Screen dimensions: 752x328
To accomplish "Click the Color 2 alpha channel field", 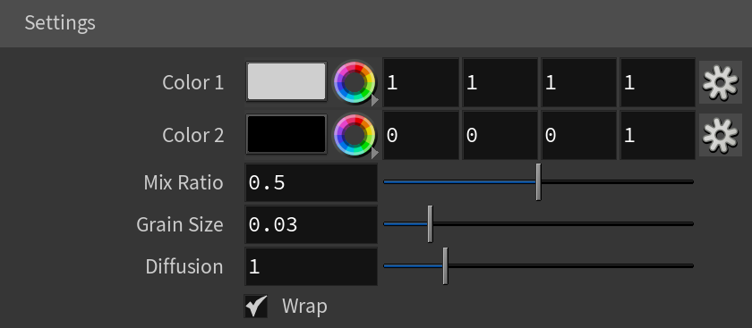I will 657,136.
